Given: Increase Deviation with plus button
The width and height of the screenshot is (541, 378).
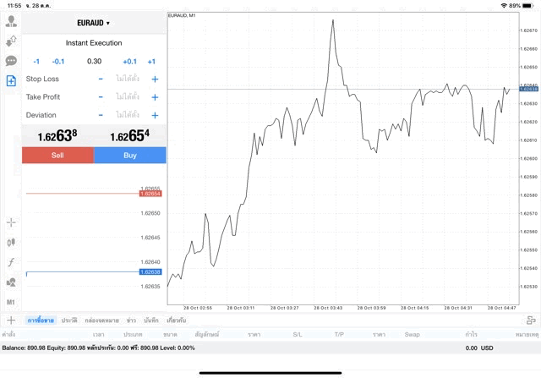Looking at the screenshot, I should (155, 115).
